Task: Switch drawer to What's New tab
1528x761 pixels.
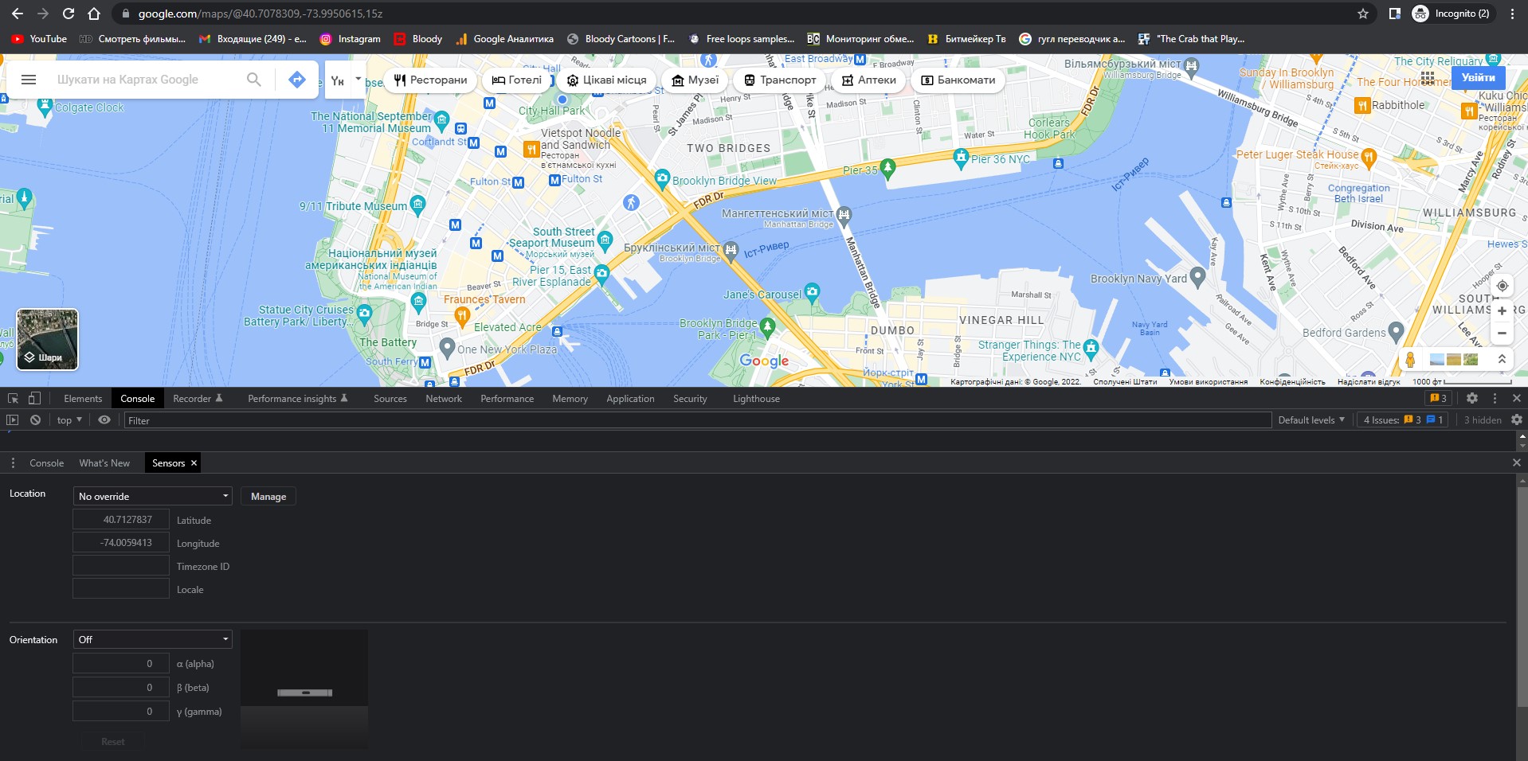Action: [x=104, y=463]
